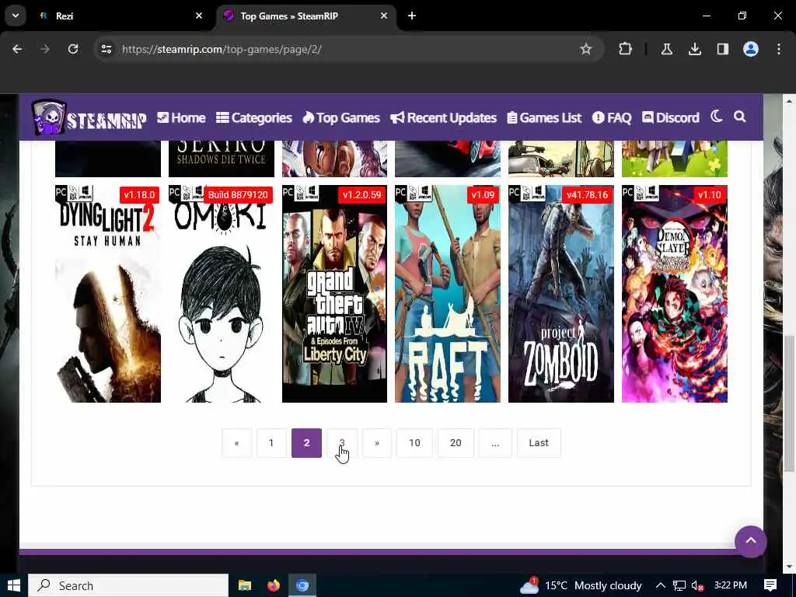Click the v41.78.16 version badge
This screenshot has height=597, width=796.
pyautogui.click(x=588, y=195)
